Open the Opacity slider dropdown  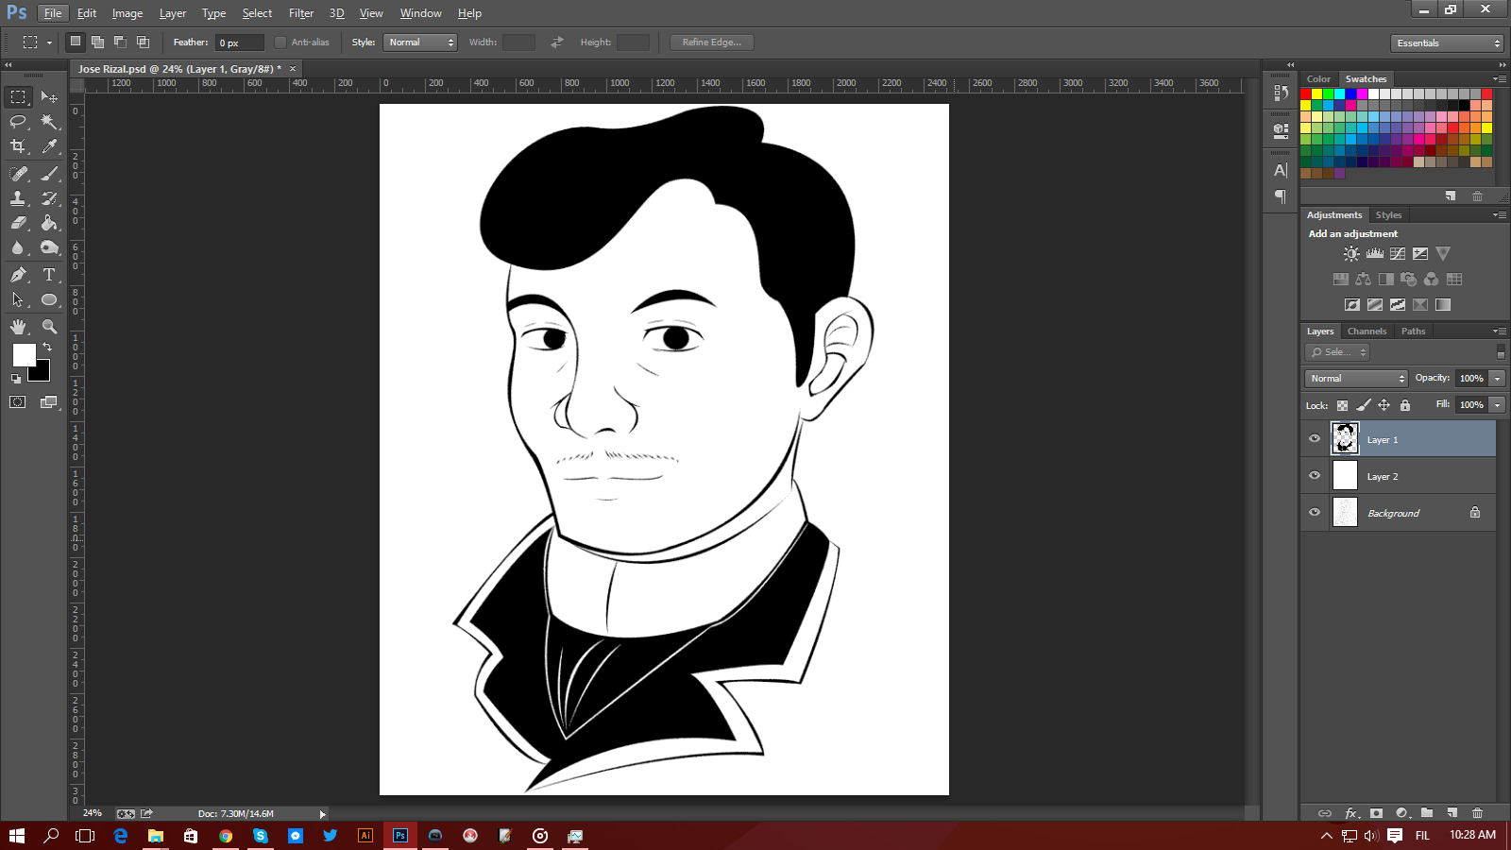1497,379
